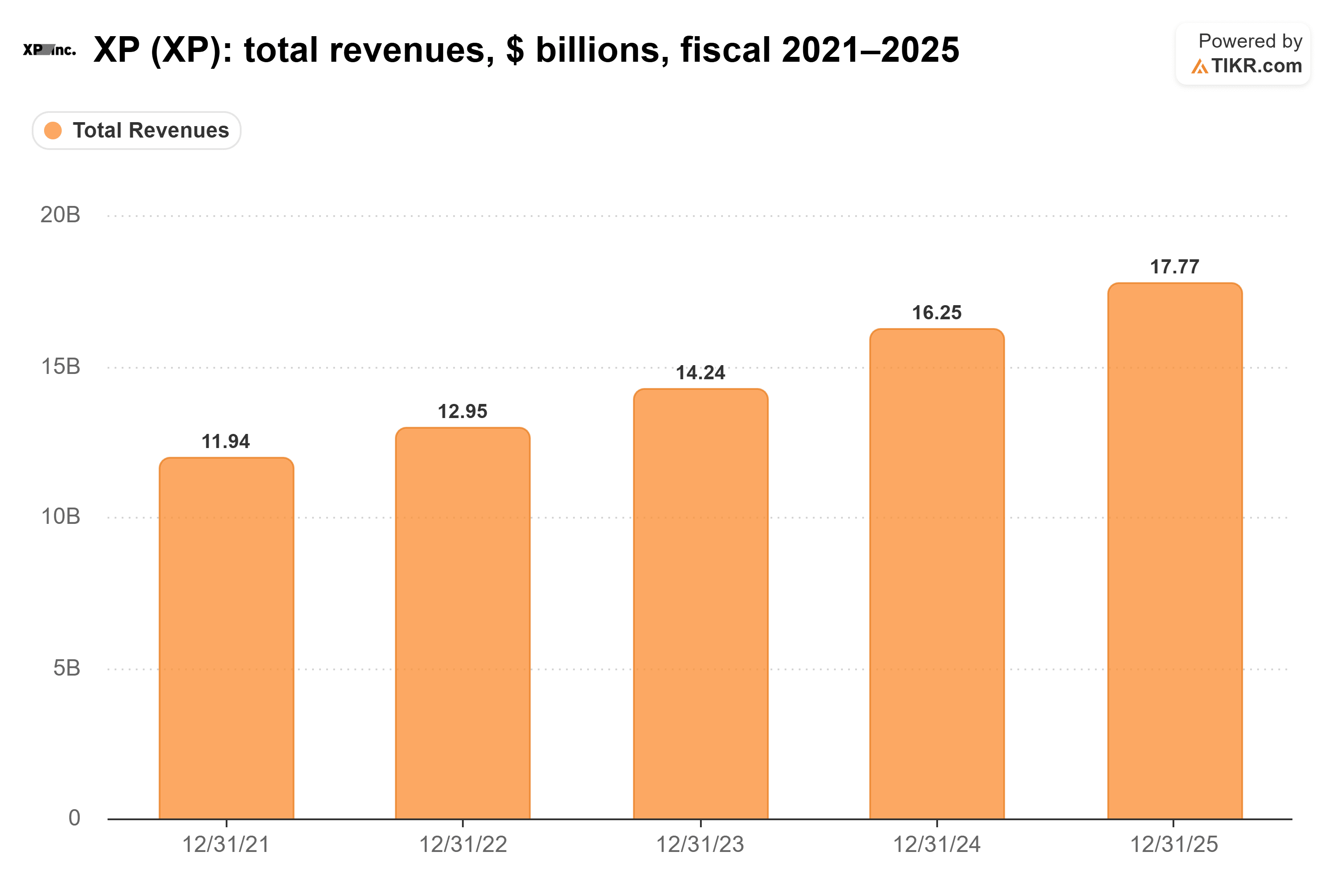Click the 5B y-axis label

coord(67,668)
